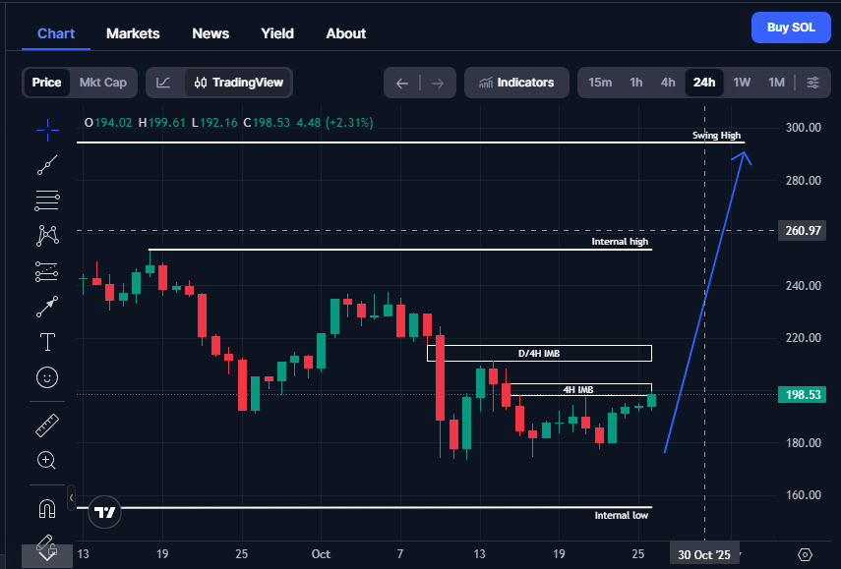Click the undo back arrow
841x569 pixels.
401,83
